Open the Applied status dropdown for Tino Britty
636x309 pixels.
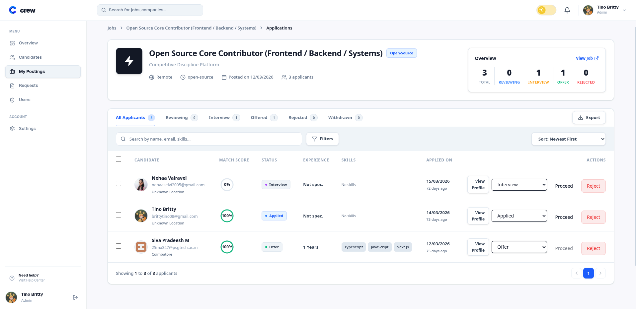(519, 216)
